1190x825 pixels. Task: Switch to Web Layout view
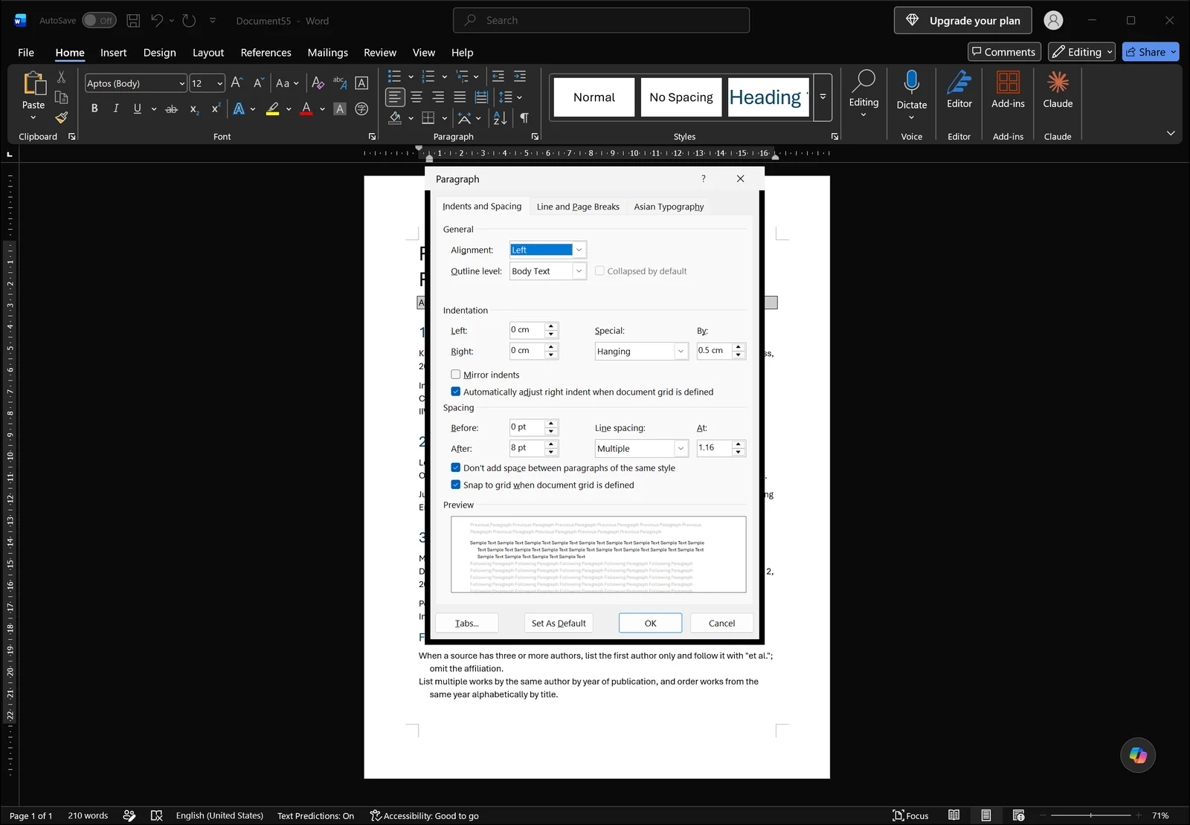click(x=1018, y=815)
